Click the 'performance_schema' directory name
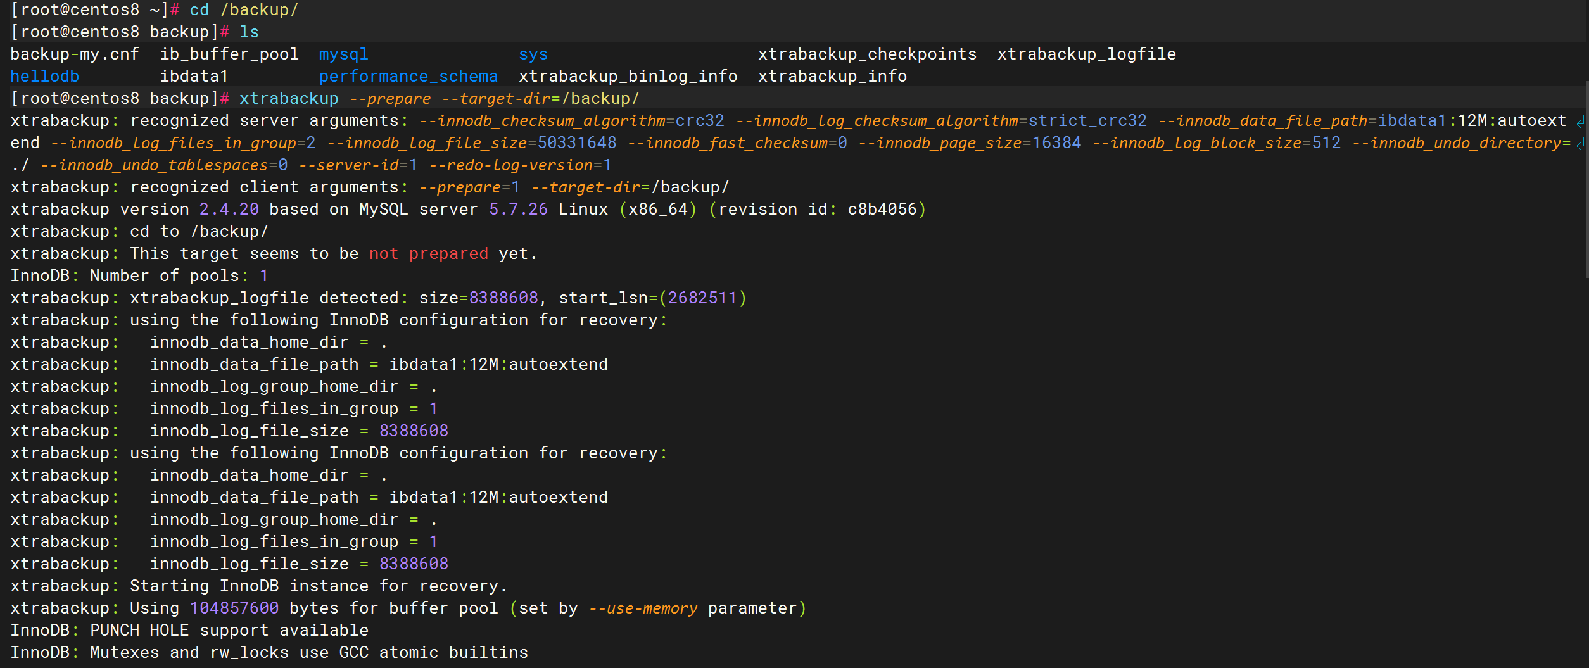 point(408,77)
